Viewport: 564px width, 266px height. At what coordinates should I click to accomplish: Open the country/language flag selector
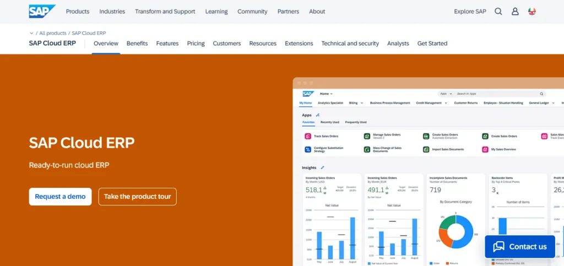pos(532,12)
